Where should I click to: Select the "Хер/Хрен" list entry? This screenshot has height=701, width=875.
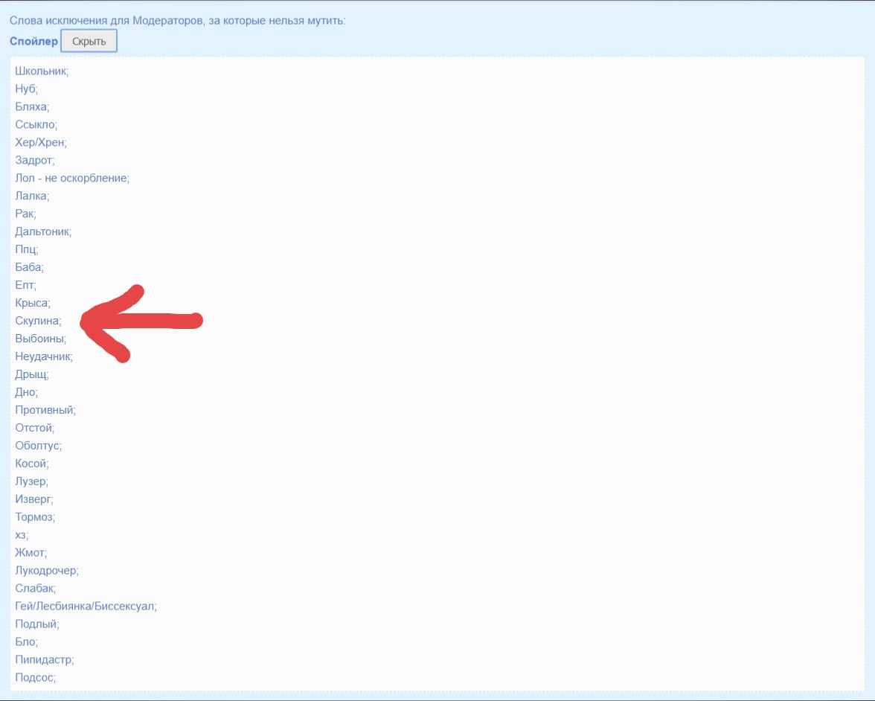click(41, 142)
